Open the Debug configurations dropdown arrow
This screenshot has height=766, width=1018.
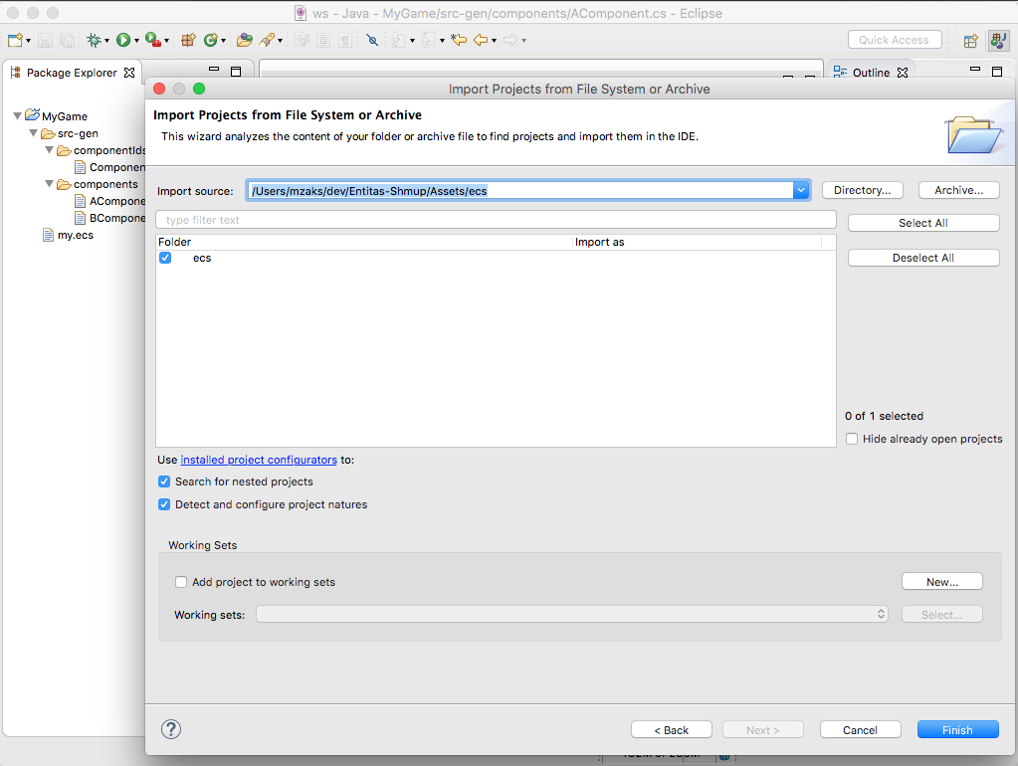coord(107,41)
